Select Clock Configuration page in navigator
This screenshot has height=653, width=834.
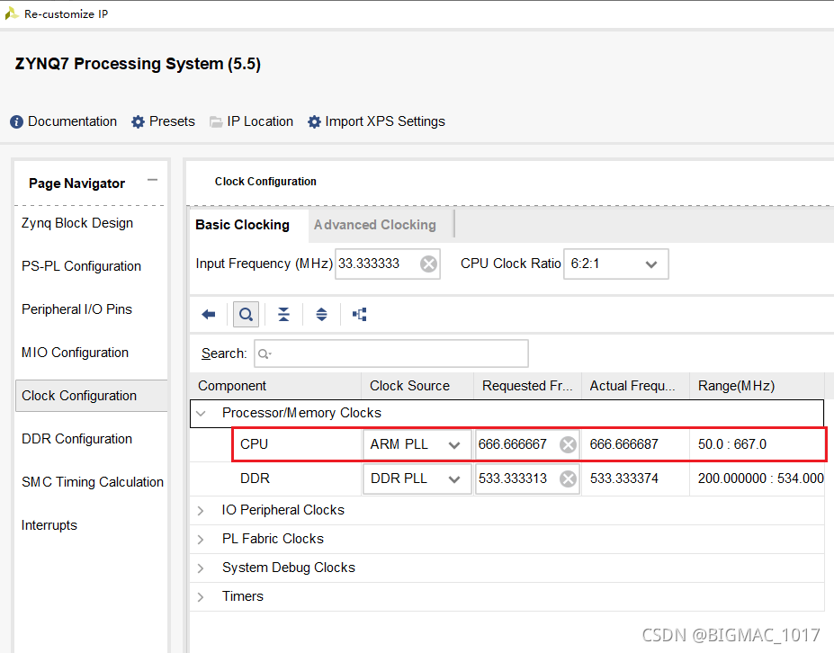[92, 396]
